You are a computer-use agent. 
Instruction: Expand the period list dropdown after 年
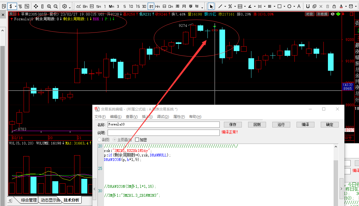pos(202,7)
